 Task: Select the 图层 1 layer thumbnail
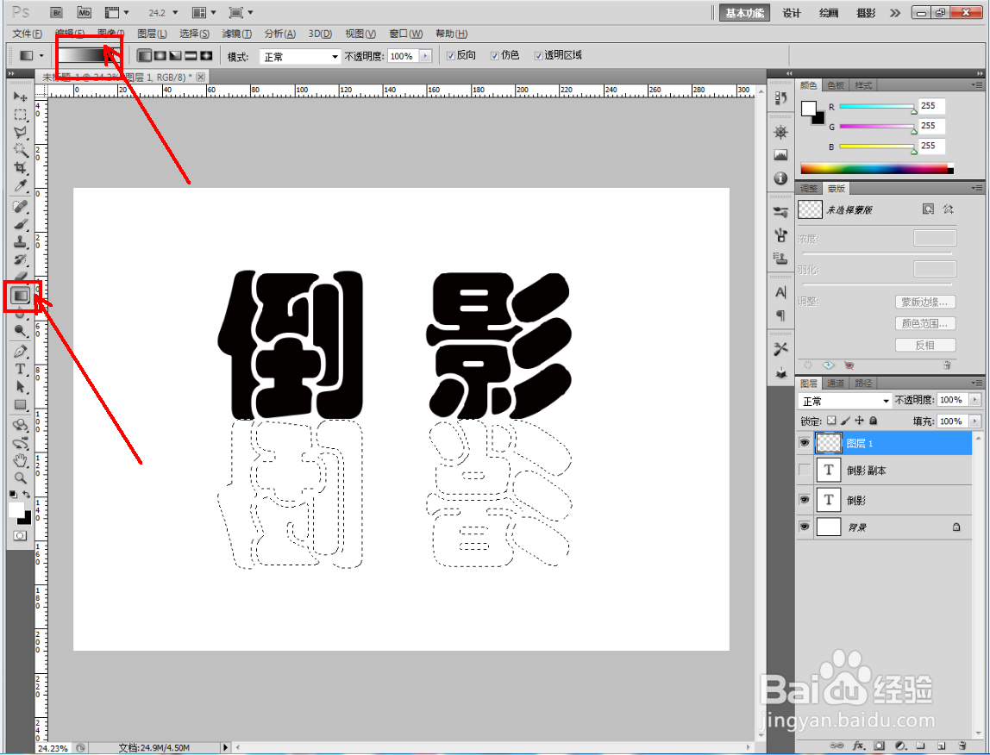(x=827, y=442)
